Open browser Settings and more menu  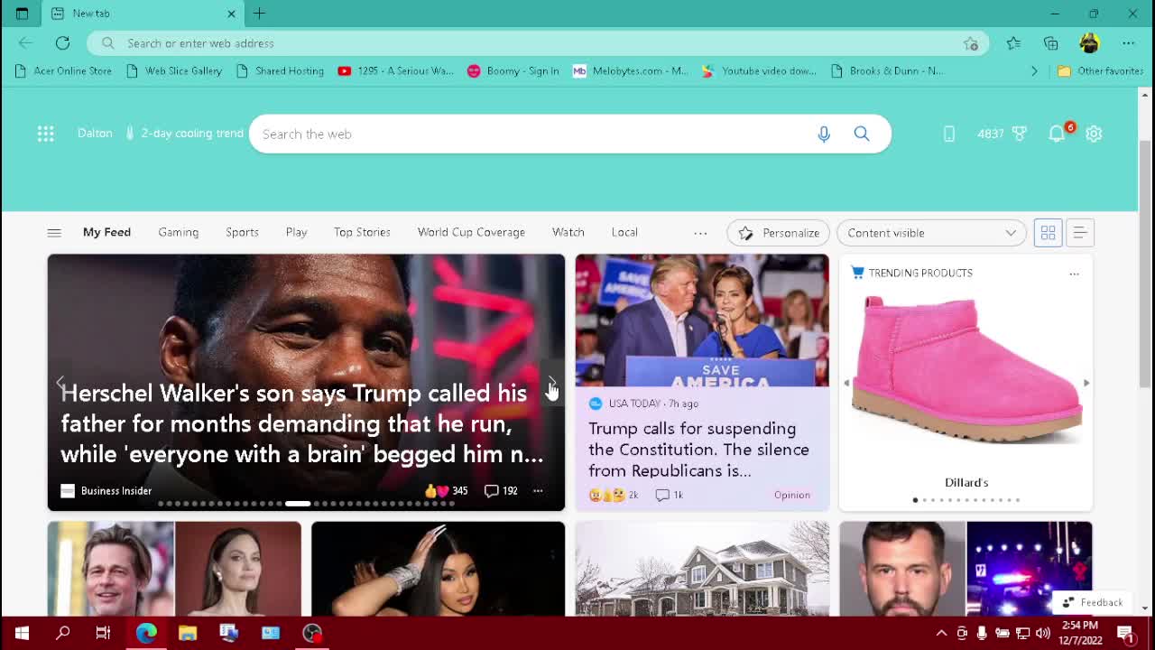1128,43
